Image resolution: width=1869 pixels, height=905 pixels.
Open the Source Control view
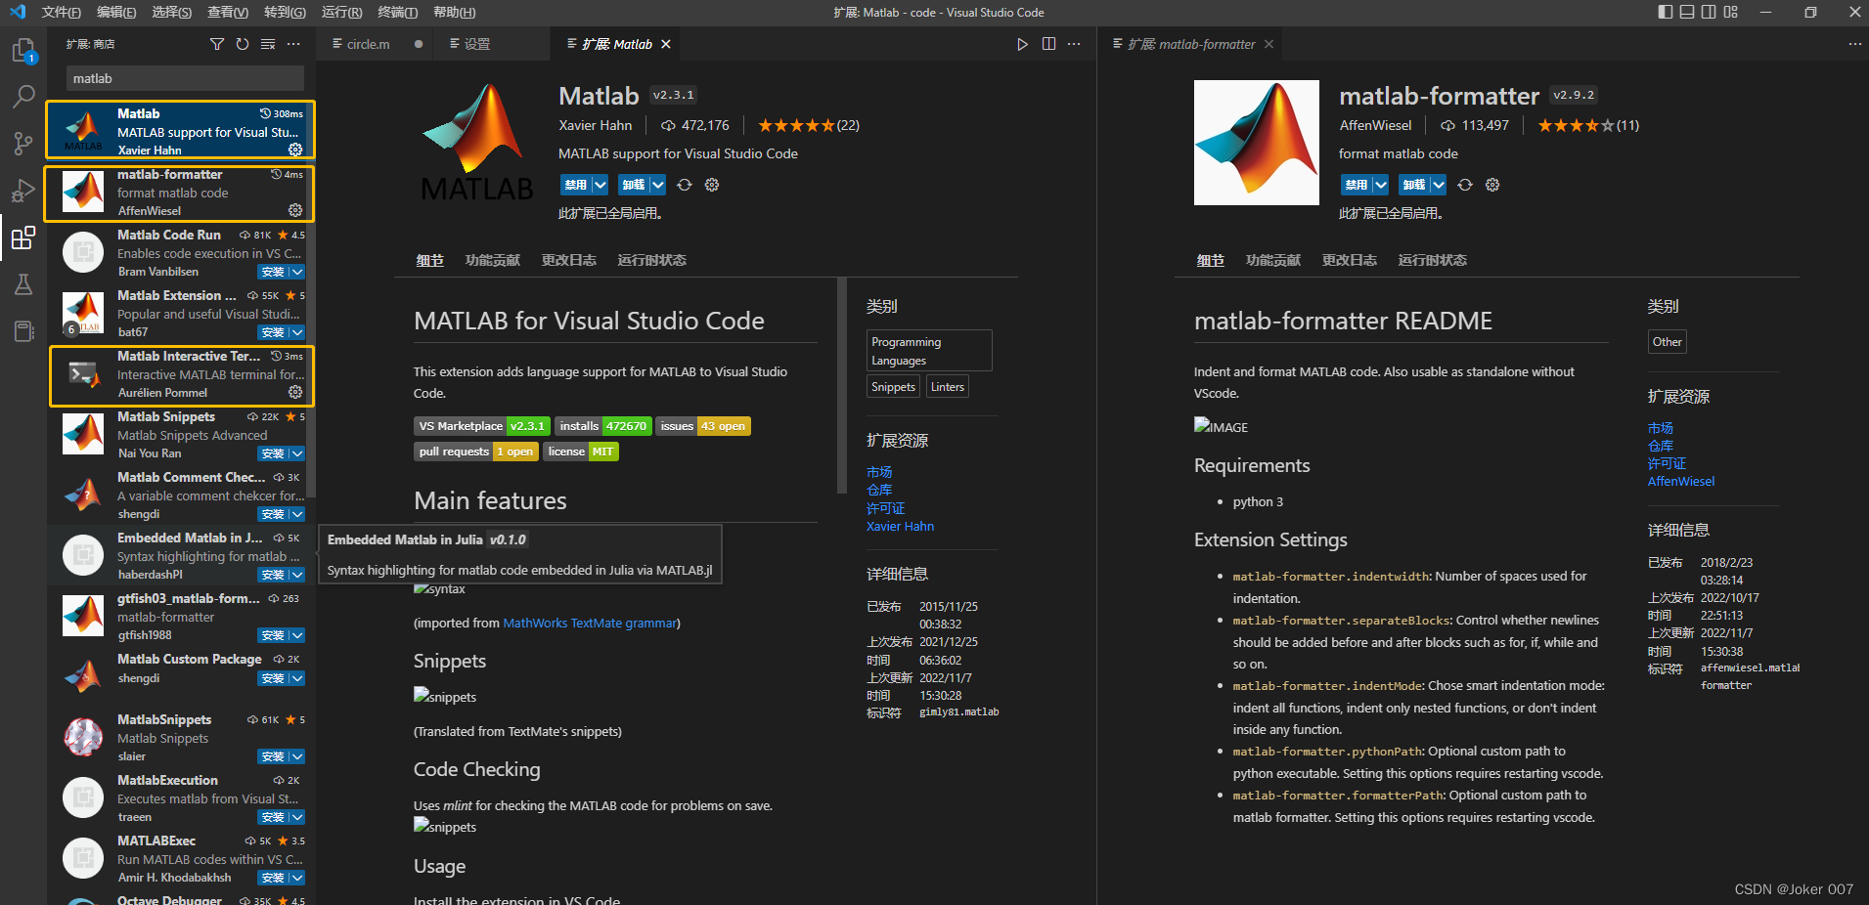[22, 143]
